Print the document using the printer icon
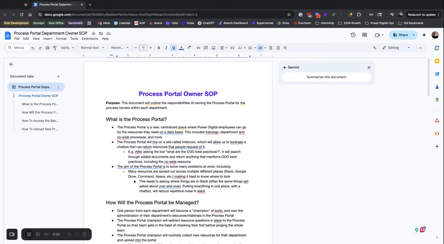The height and width of the screenshot is (244, 444). [47, 48]
